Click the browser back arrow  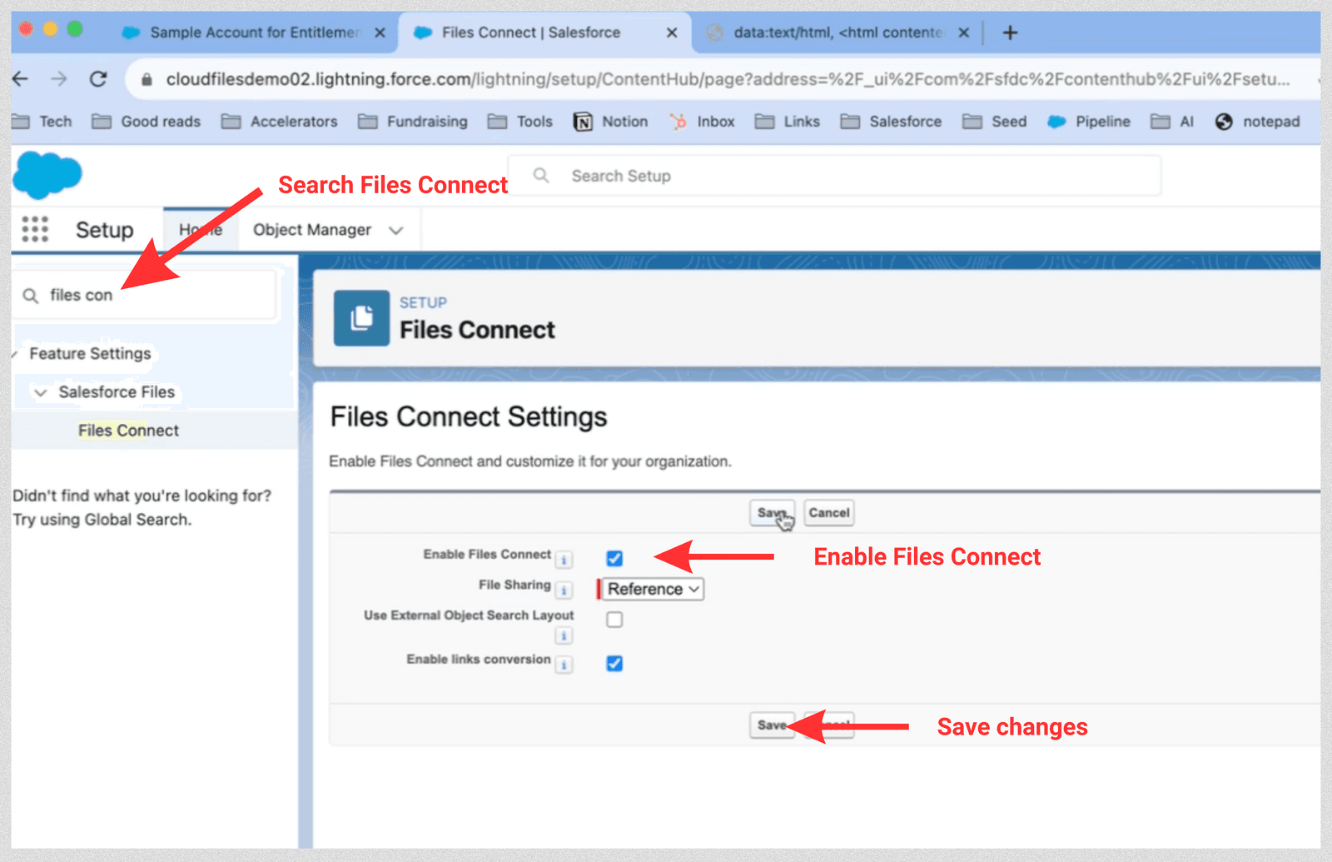[x=20, y=79]
